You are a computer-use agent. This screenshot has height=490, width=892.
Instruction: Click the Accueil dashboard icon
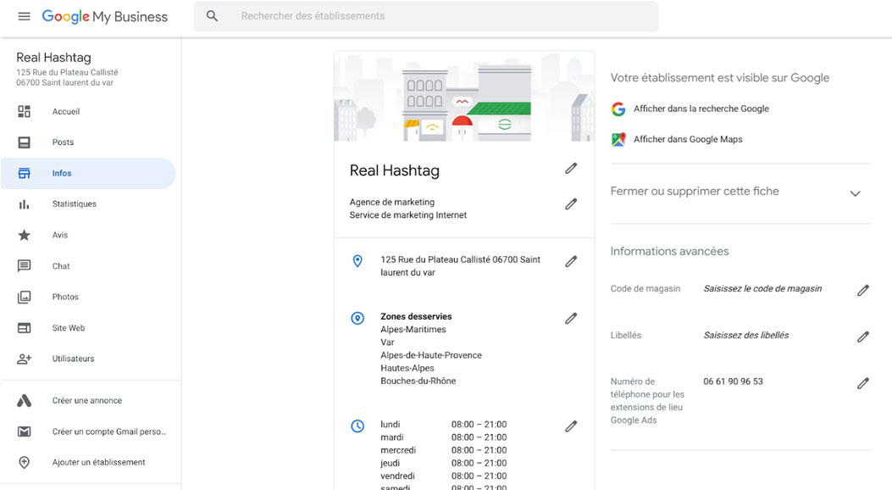pos(24,112)
